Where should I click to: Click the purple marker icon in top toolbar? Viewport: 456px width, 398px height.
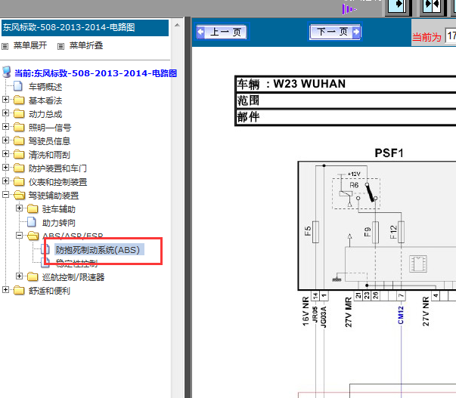pos(348,9)
